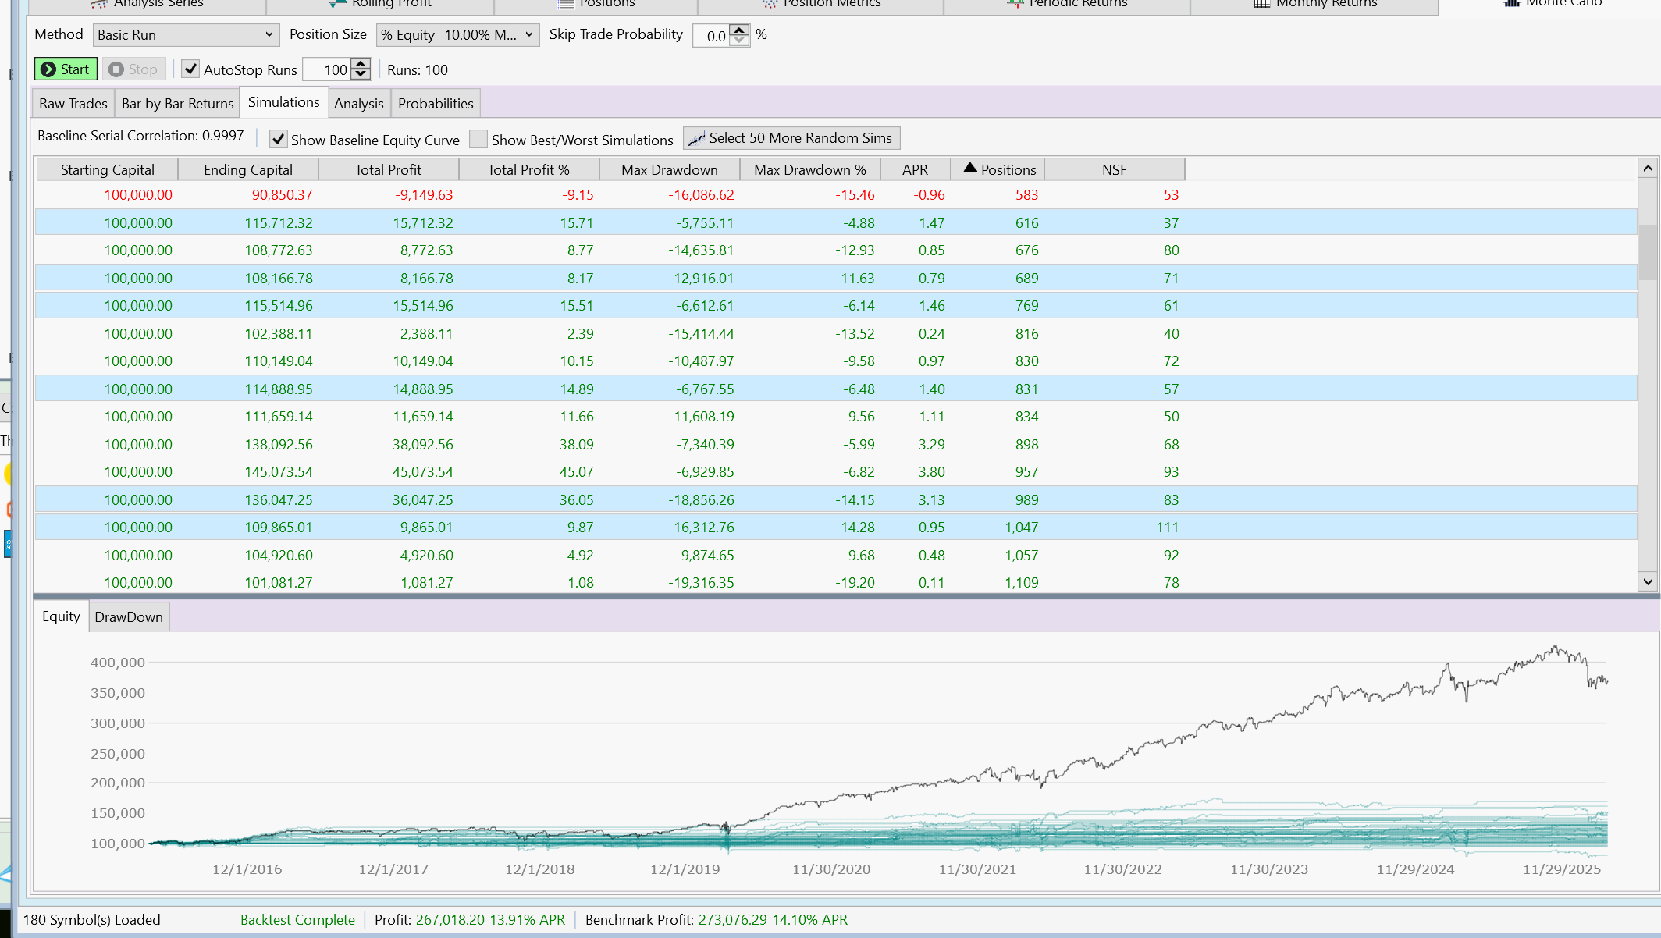
Task: Sort by Max Drawdown % column header
Action: pyautogui.click(x=809, y=169)
